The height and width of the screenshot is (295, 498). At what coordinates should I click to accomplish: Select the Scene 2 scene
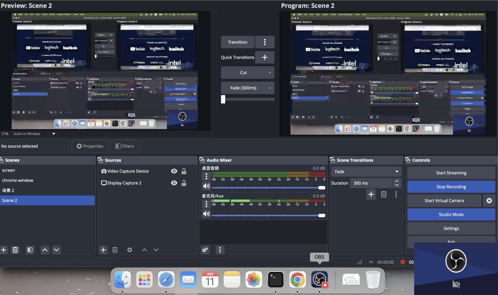coord(47,200)
